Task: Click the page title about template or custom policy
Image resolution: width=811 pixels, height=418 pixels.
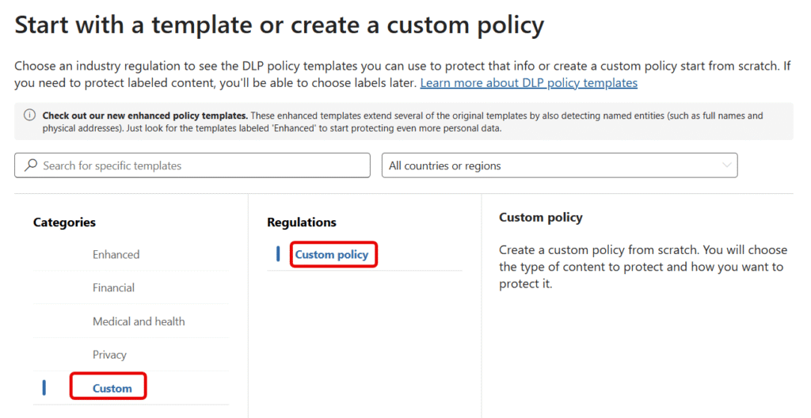Action: coord(280,25)
